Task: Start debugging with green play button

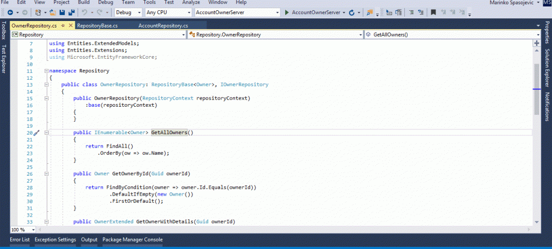Action: coord(287,12)
